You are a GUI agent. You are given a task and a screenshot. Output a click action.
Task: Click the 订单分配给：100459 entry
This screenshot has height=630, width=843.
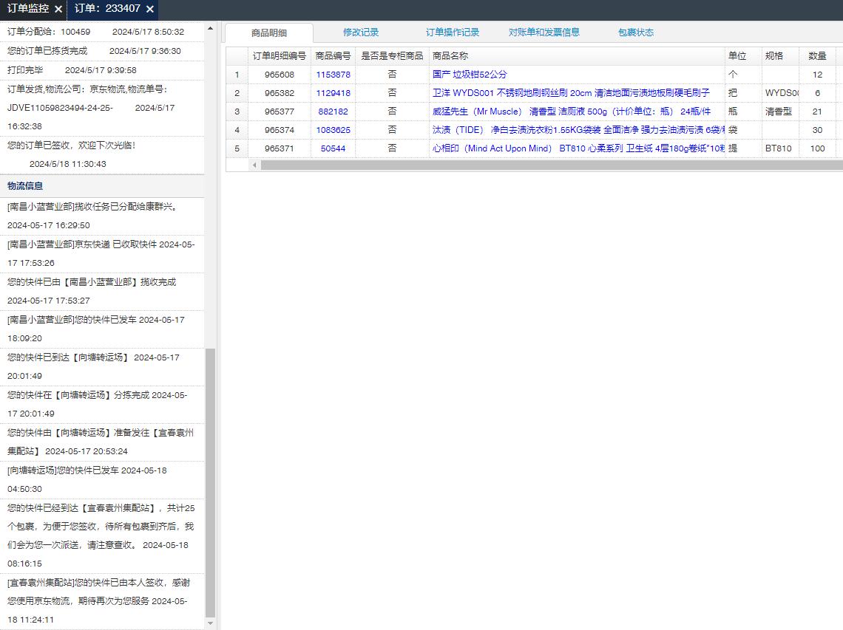pos(102,32)
